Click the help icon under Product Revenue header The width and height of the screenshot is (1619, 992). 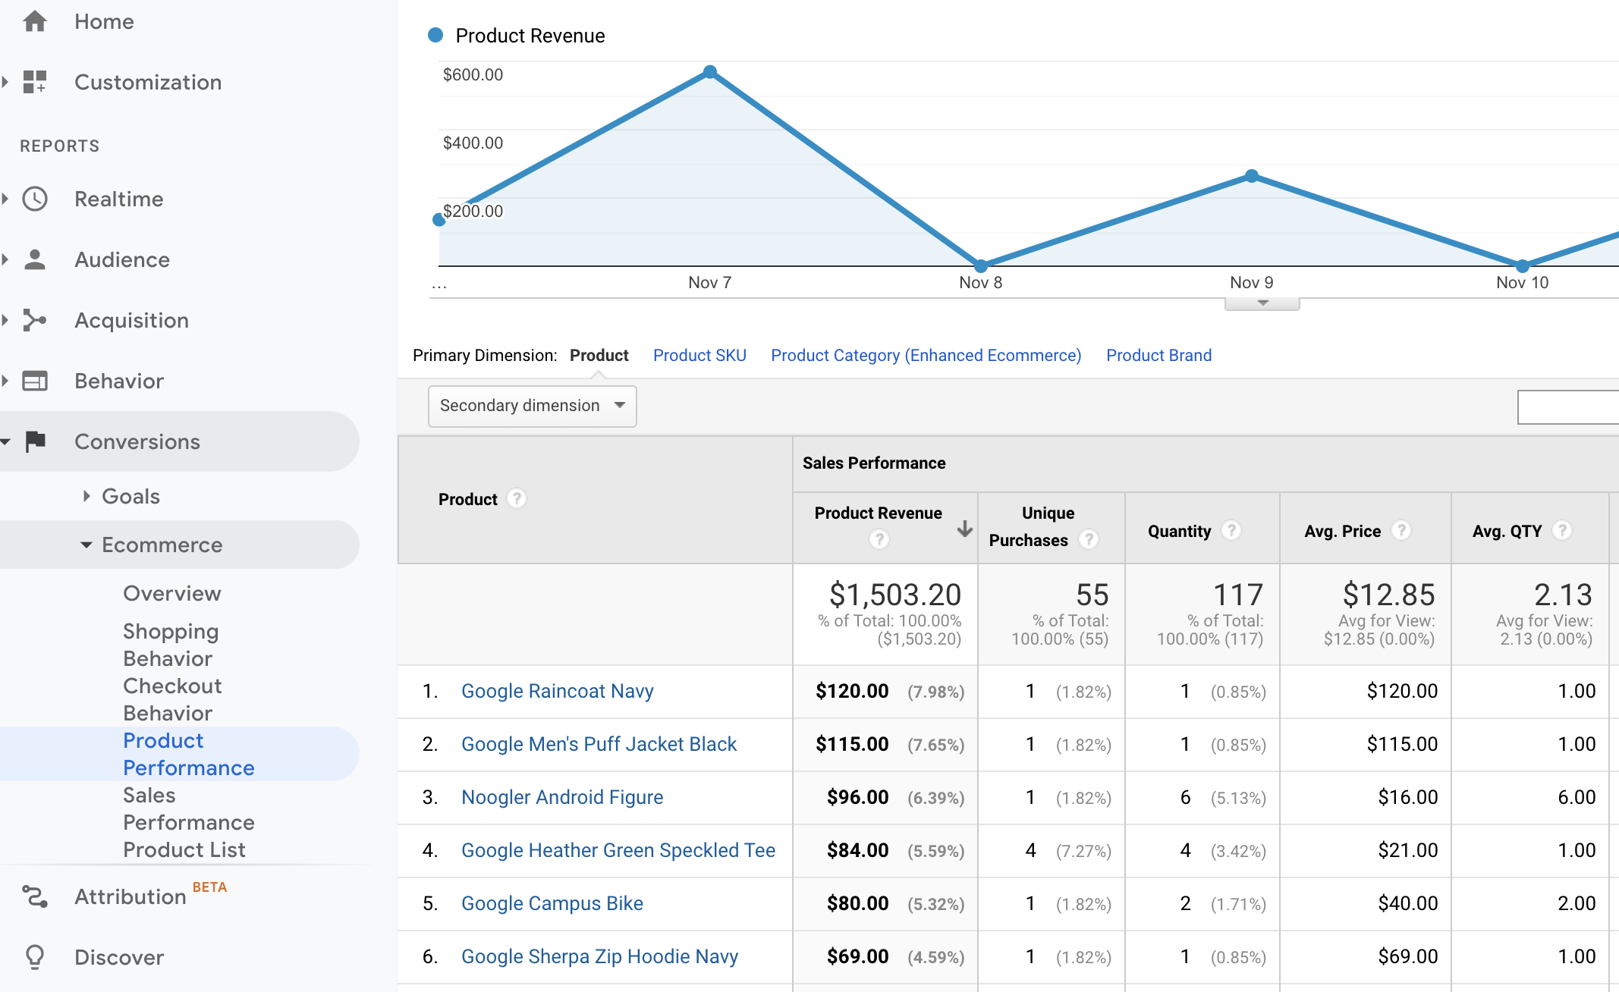(879, 539)
